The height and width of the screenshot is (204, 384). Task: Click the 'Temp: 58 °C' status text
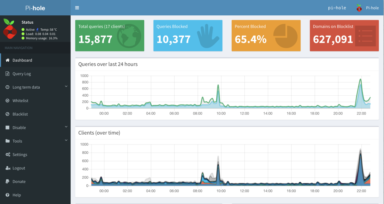[x=49, y=29]
